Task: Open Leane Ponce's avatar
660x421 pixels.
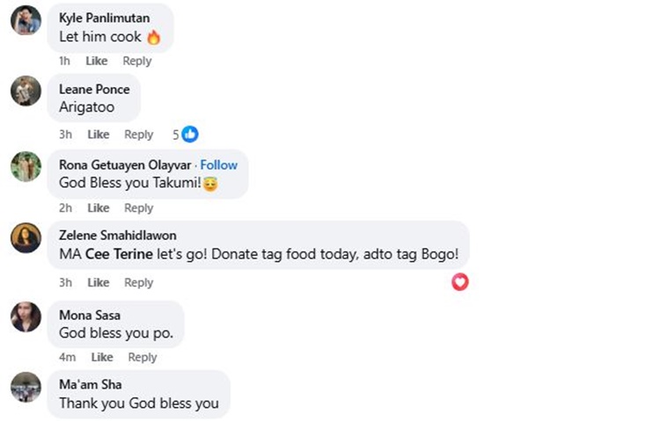Action: [26, 91]
